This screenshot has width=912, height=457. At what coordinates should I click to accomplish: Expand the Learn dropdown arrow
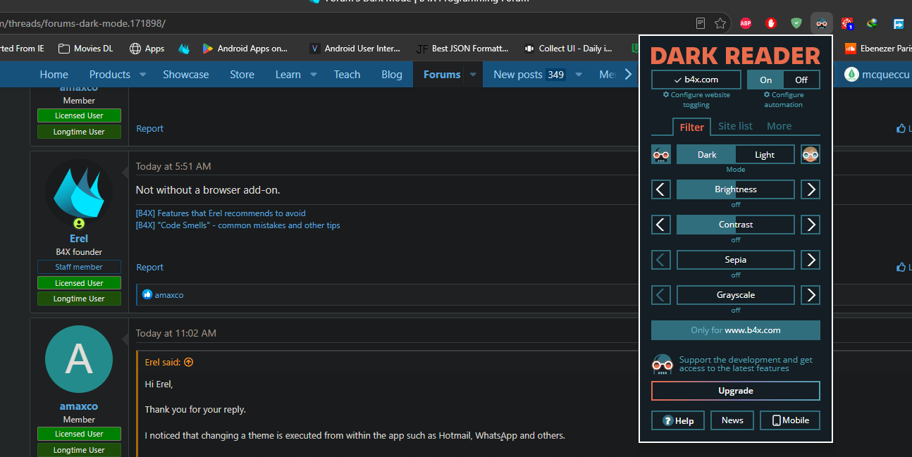click(314, 75)
